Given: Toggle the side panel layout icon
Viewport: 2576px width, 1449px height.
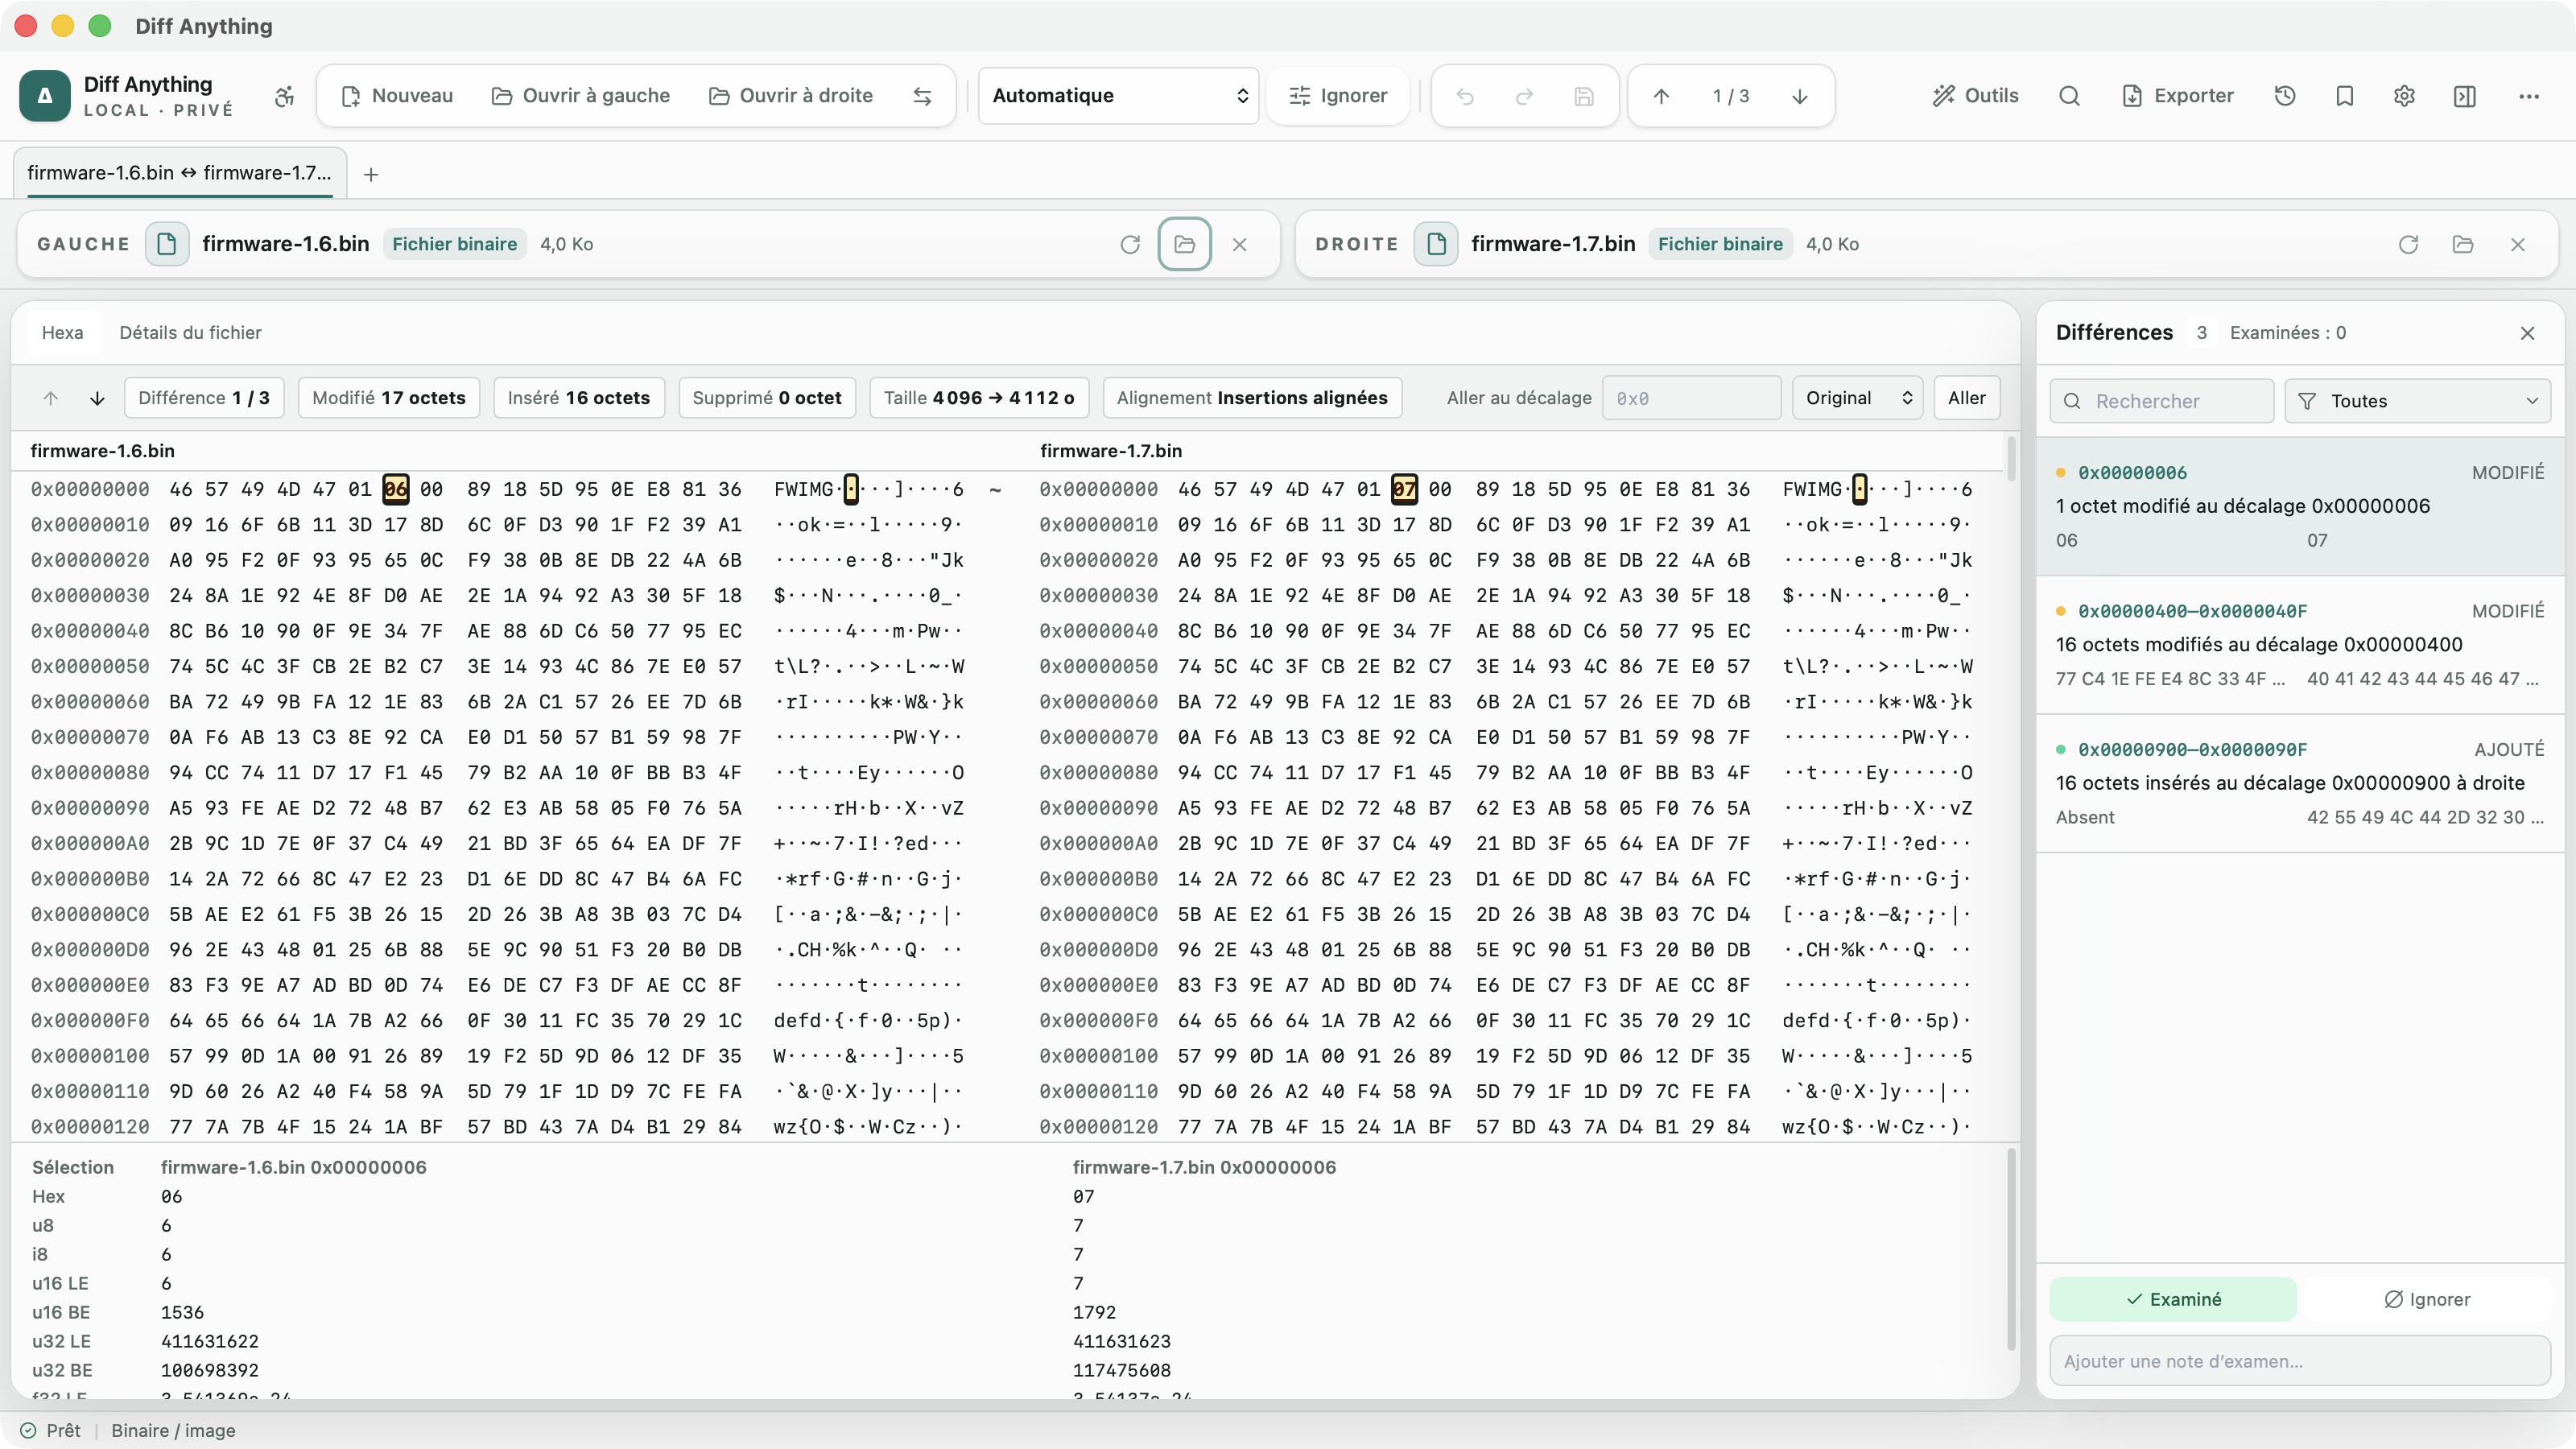Looking at the screenshot, I should point(2465,96).
